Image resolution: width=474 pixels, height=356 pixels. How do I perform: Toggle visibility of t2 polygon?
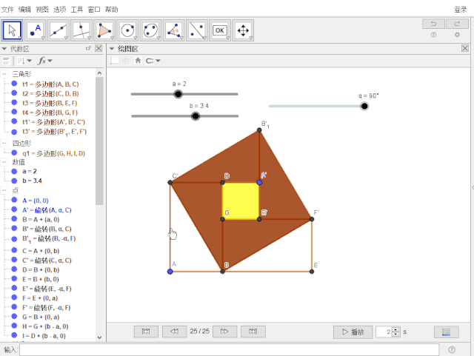click(14, 93)
